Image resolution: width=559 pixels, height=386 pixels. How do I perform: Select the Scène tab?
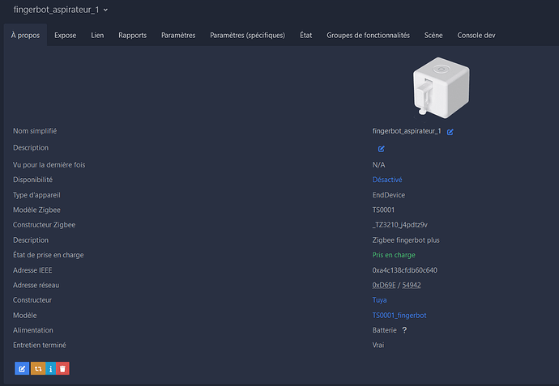433,35
